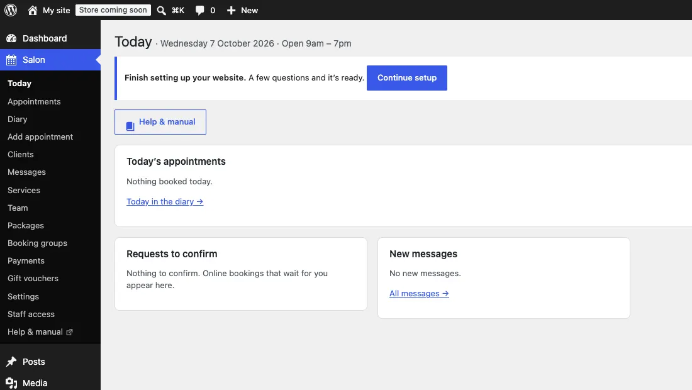Click the Wednesday 7 October 2026 date text

[217, 43]
